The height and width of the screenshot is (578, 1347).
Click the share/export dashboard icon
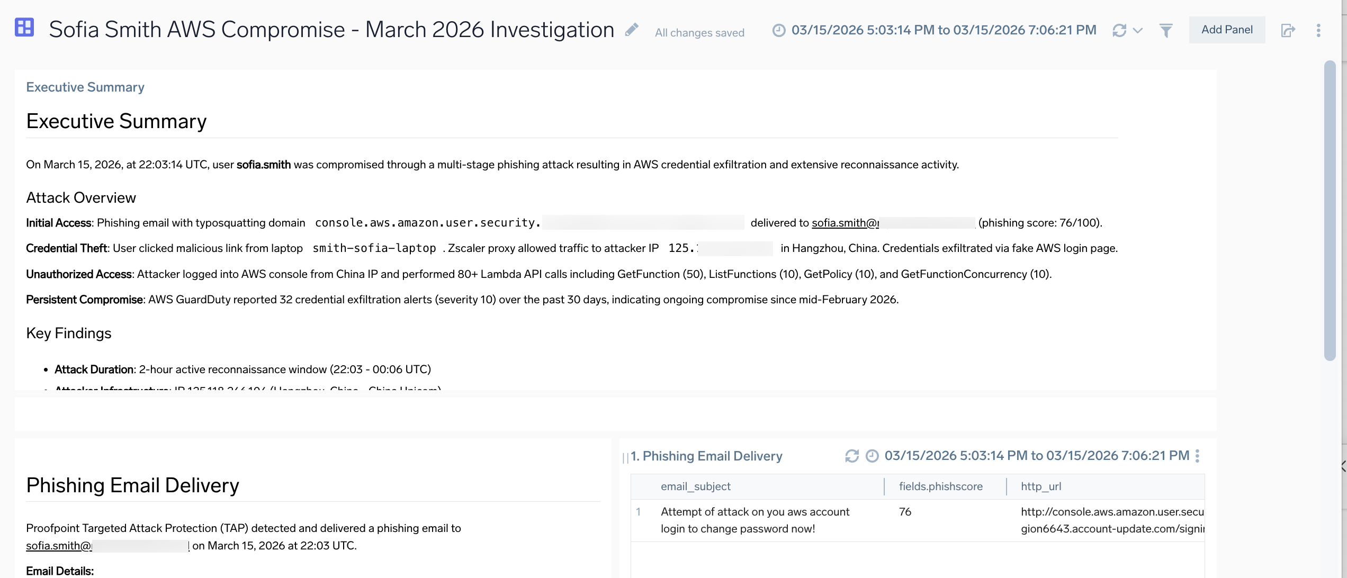pyautogui.click(x=1288, y=30)
